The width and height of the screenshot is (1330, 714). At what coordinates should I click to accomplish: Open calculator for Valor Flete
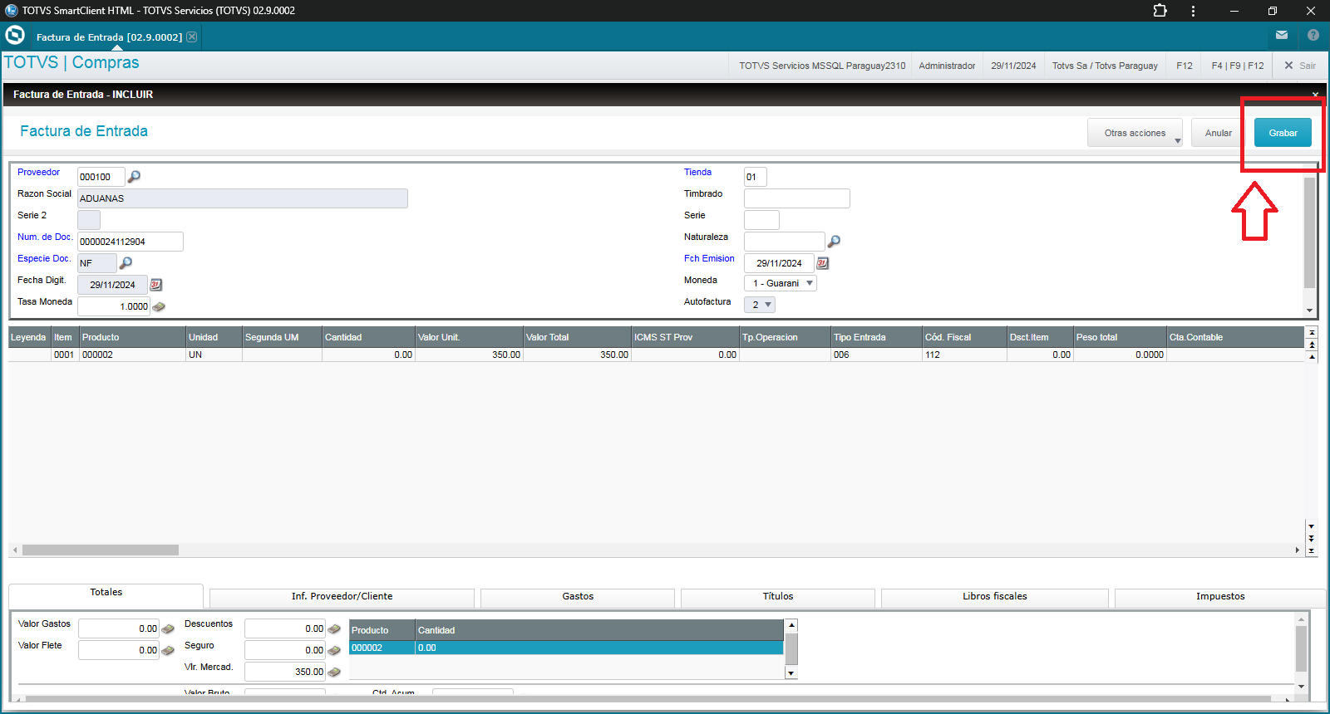pyautogui.click(x=168, y=650)
